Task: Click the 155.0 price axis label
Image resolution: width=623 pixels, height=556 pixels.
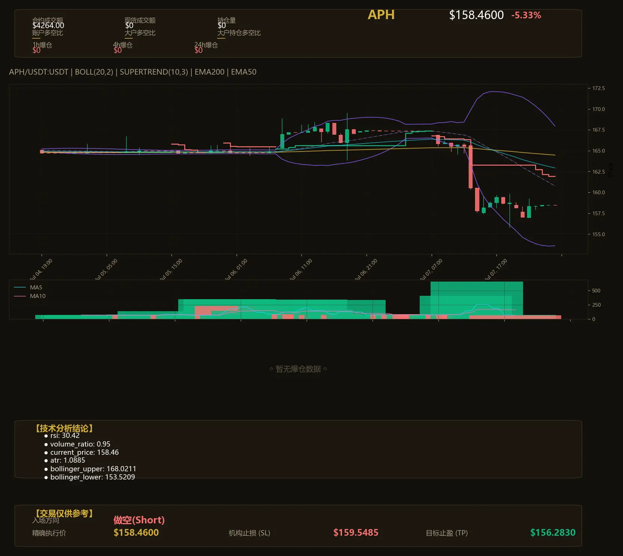Action: [x=598, y=234]
